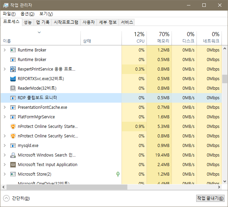
Task: Select the ReaderMode(32비트) row name
Action: coord(37,88)
